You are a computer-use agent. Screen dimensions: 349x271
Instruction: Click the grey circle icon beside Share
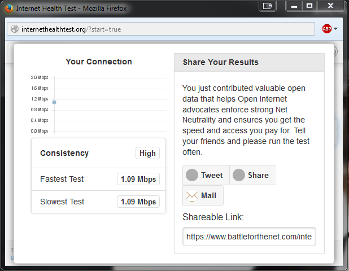239,175
